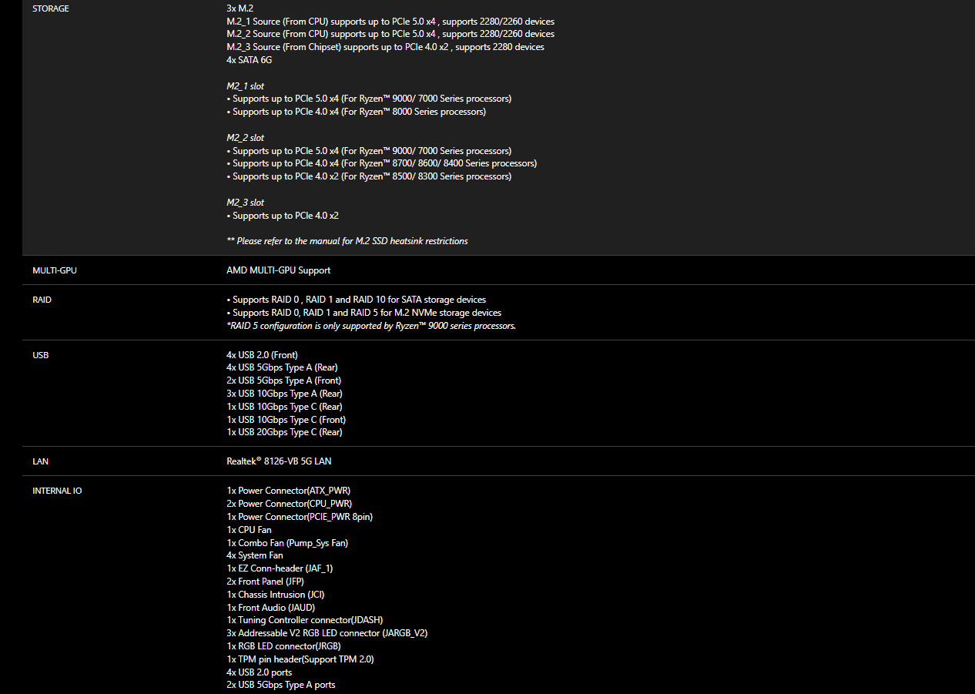Viewport: 975px width, 694px height.
Task: Click the INTERNAL IO row label
Action: click(x=57, y=491)
